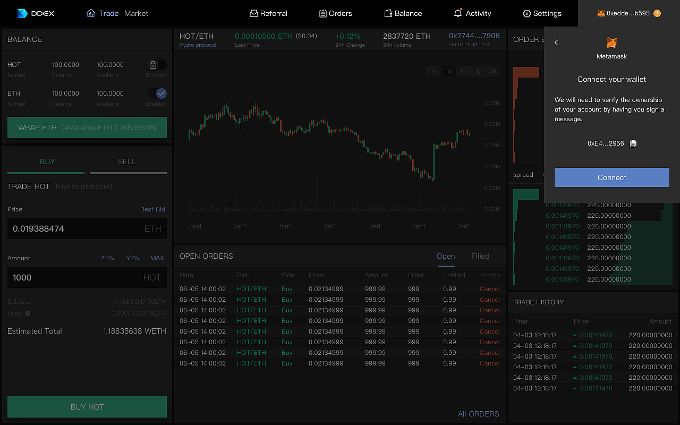Screen dimensions: 680x425
Task: Click the last price 0.00010500 ETH
Action: (263, 36)
